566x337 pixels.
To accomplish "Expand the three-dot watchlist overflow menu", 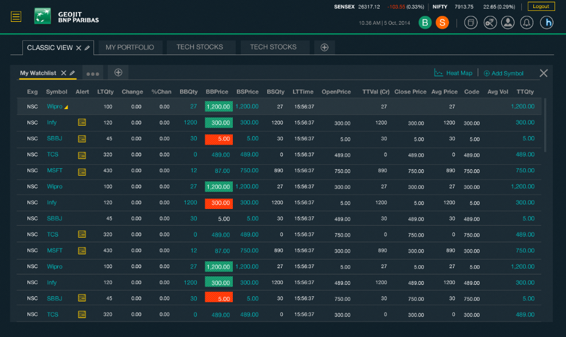I will 93,73.
